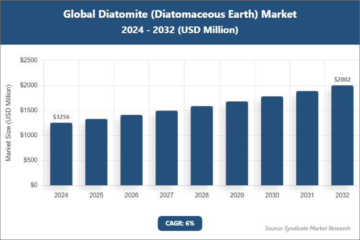Image resolution: width=360 pixels, height=240 pixels.
Task: Click the $1000 y-axis tick label
Action: (x=29, y=135)
